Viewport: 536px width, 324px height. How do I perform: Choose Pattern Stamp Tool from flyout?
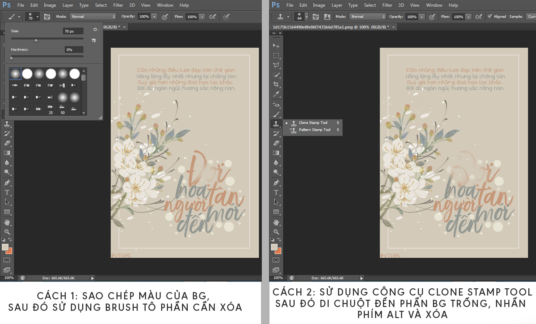314,130
